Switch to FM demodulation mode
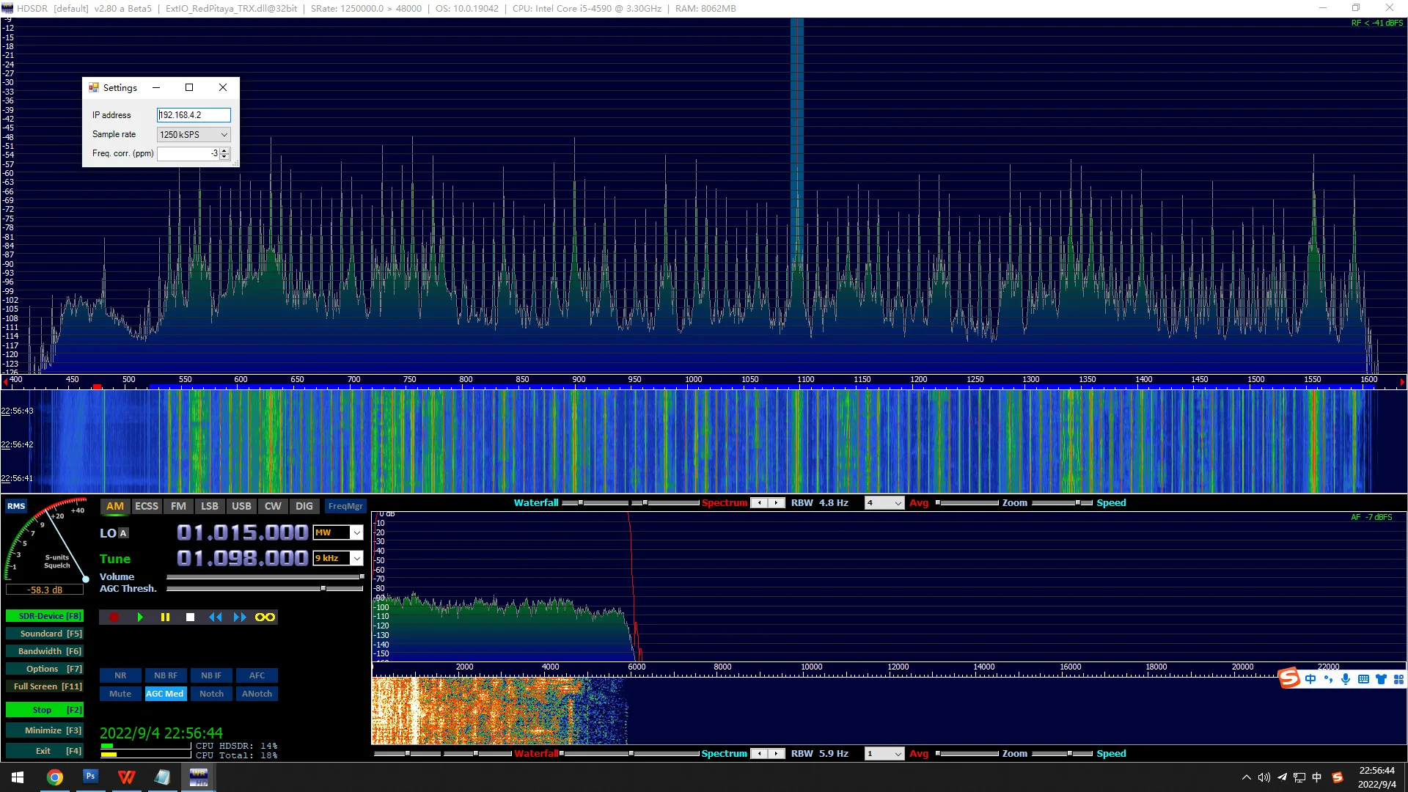Viewport: 1408px width, 792px height. click(x=178, y=506)
